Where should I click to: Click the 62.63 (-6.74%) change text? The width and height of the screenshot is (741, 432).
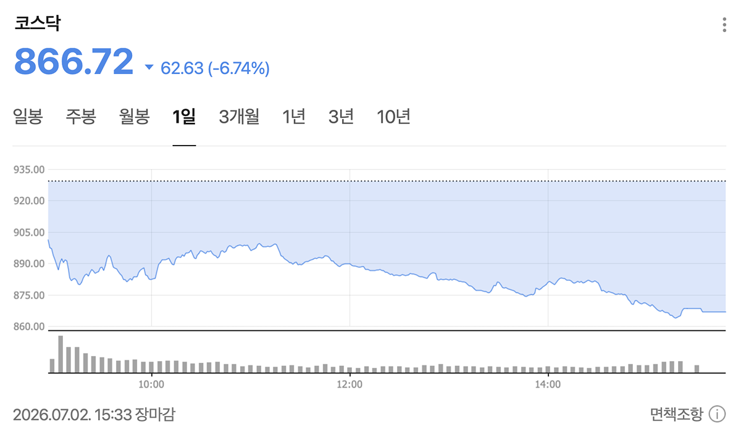215,68
